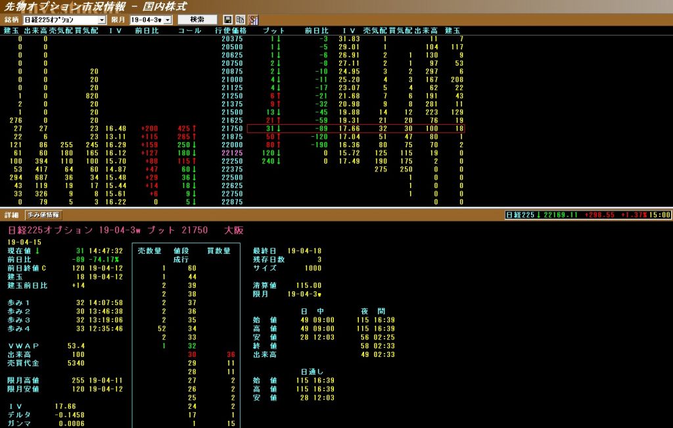Click the 行使価格 column header

[231, 30]
